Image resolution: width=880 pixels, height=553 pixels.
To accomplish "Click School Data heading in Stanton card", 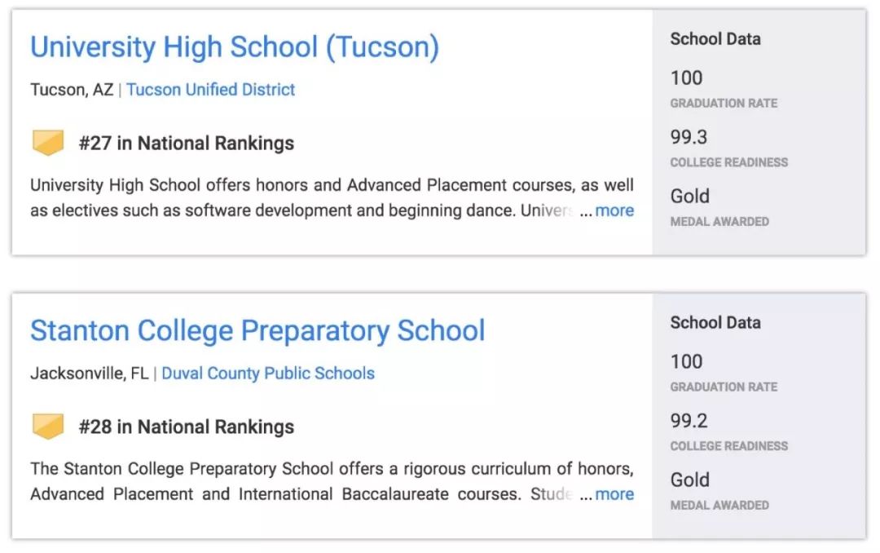I will 715,323.
